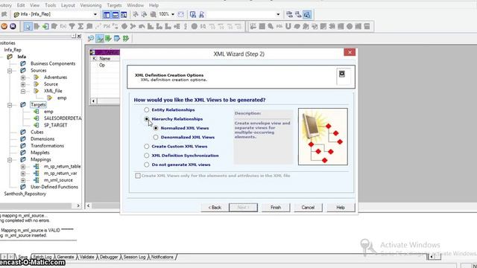This screenshot has width=477, height=268.
Task: Select Hierarchy Relationships option
Action: [147, 119]
